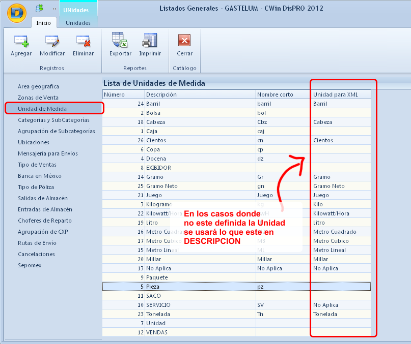Go to Banca en México catalog
The image size is (411, 344).
pos(40,176)
